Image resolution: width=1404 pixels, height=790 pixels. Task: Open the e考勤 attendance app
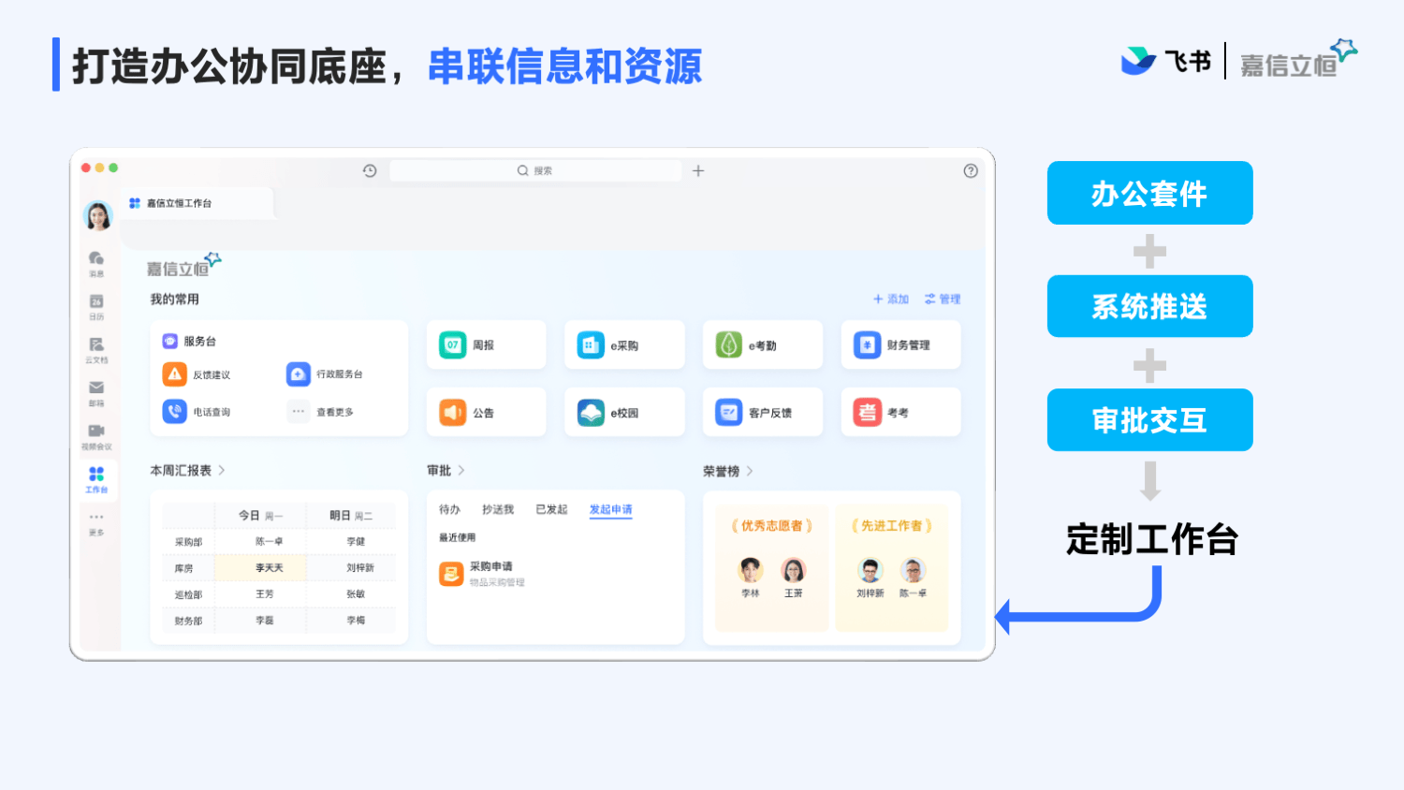click(x=762, y=345)
